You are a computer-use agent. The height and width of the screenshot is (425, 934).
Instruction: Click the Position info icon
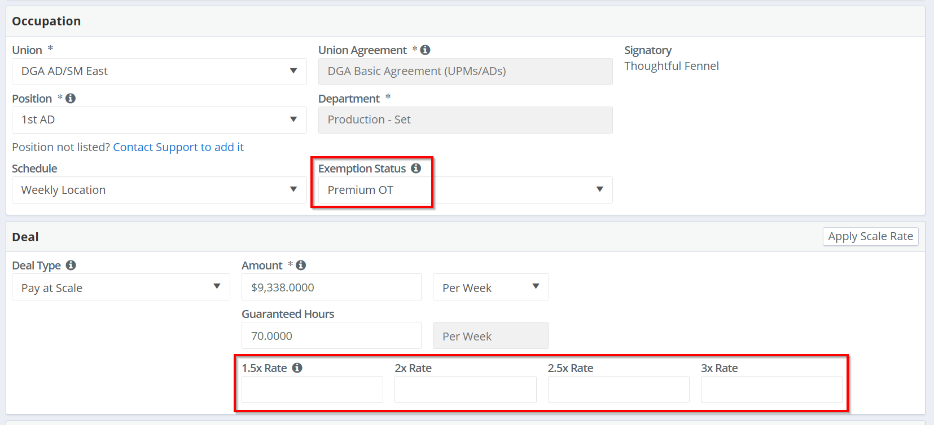click(x=71, y=99)
